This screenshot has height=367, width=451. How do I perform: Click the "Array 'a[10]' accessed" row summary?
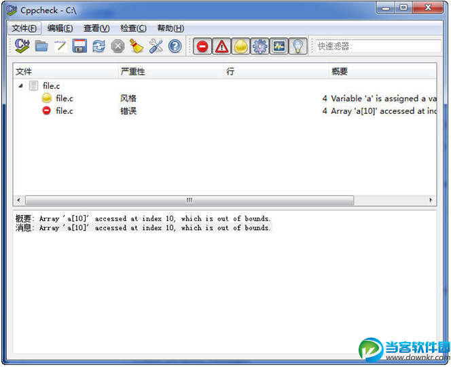click(x=384, y=111)
